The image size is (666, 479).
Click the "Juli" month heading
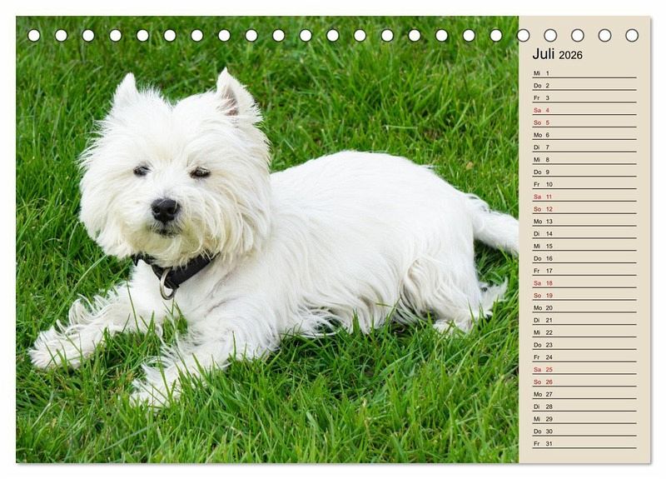click(544, 54)
